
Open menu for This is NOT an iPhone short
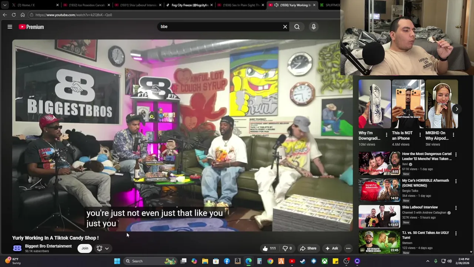click(420, 135)
